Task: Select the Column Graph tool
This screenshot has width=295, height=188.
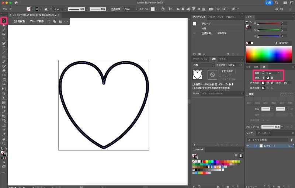Action: (x=4, y=125)
